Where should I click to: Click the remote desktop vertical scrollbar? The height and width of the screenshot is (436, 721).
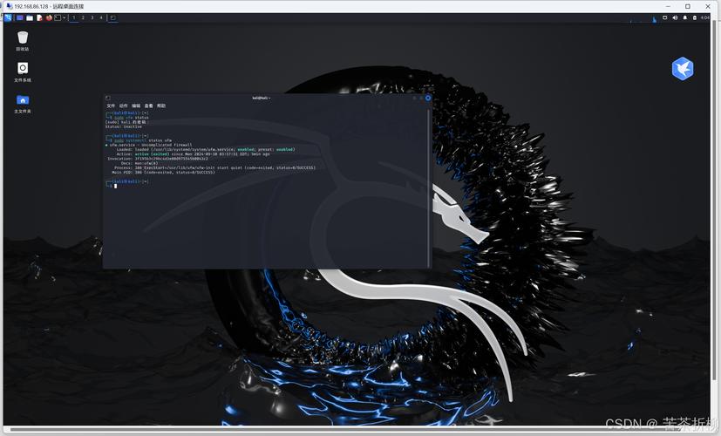tap(714, 198)
